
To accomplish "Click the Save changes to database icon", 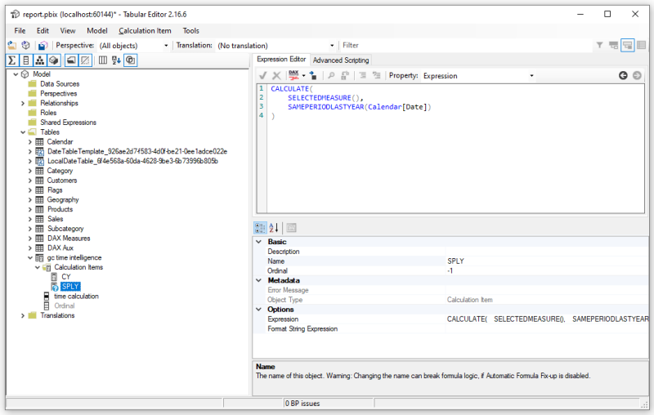I will (42, 46).
